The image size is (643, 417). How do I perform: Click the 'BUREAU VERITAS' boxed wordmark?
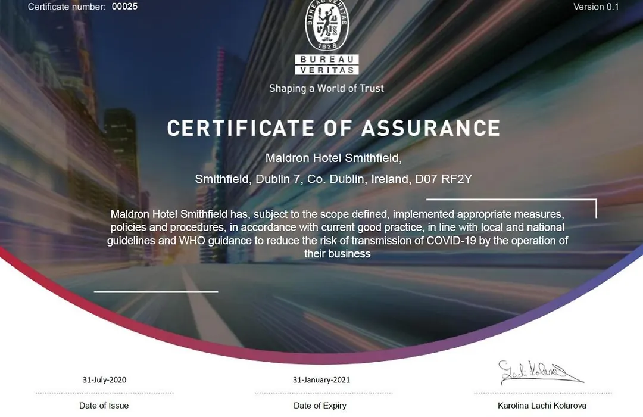[x=327, y=65]
